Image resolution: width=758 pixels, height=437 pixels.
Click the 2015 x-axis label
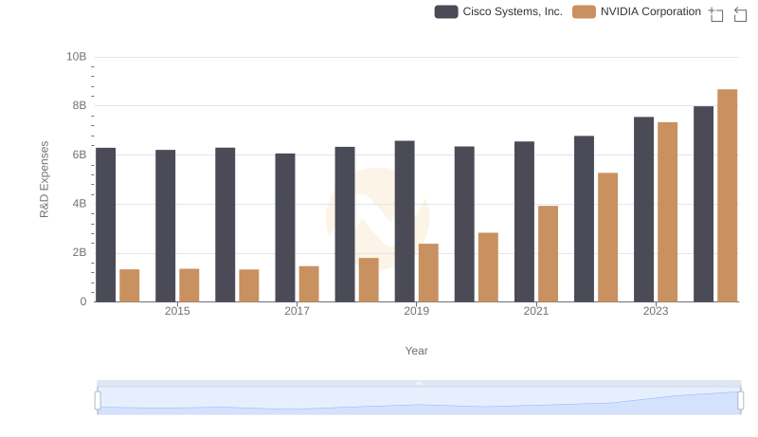pyautogui.click(x=177, y=311)
